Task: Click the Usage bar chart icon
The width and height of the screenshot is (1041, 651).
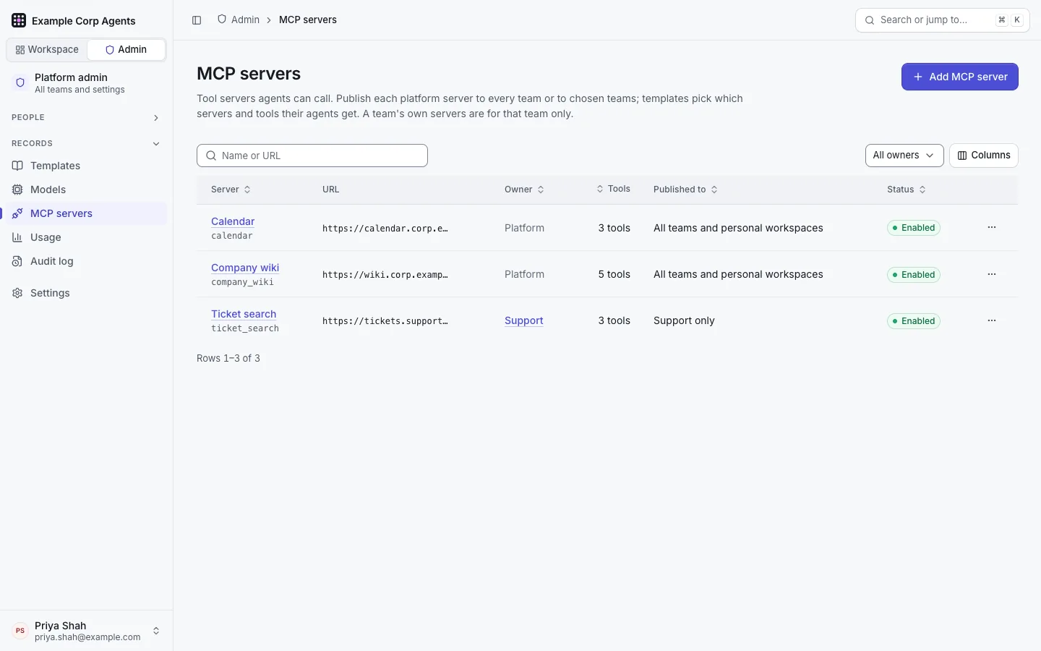Action: [x=17, y=237]
